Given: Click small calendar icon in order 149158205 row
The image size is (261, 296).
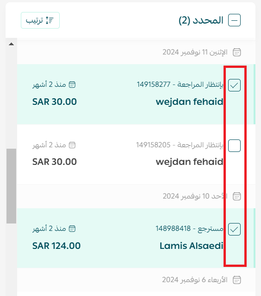Looking at the screenshot, I should (x=72, y=145).
